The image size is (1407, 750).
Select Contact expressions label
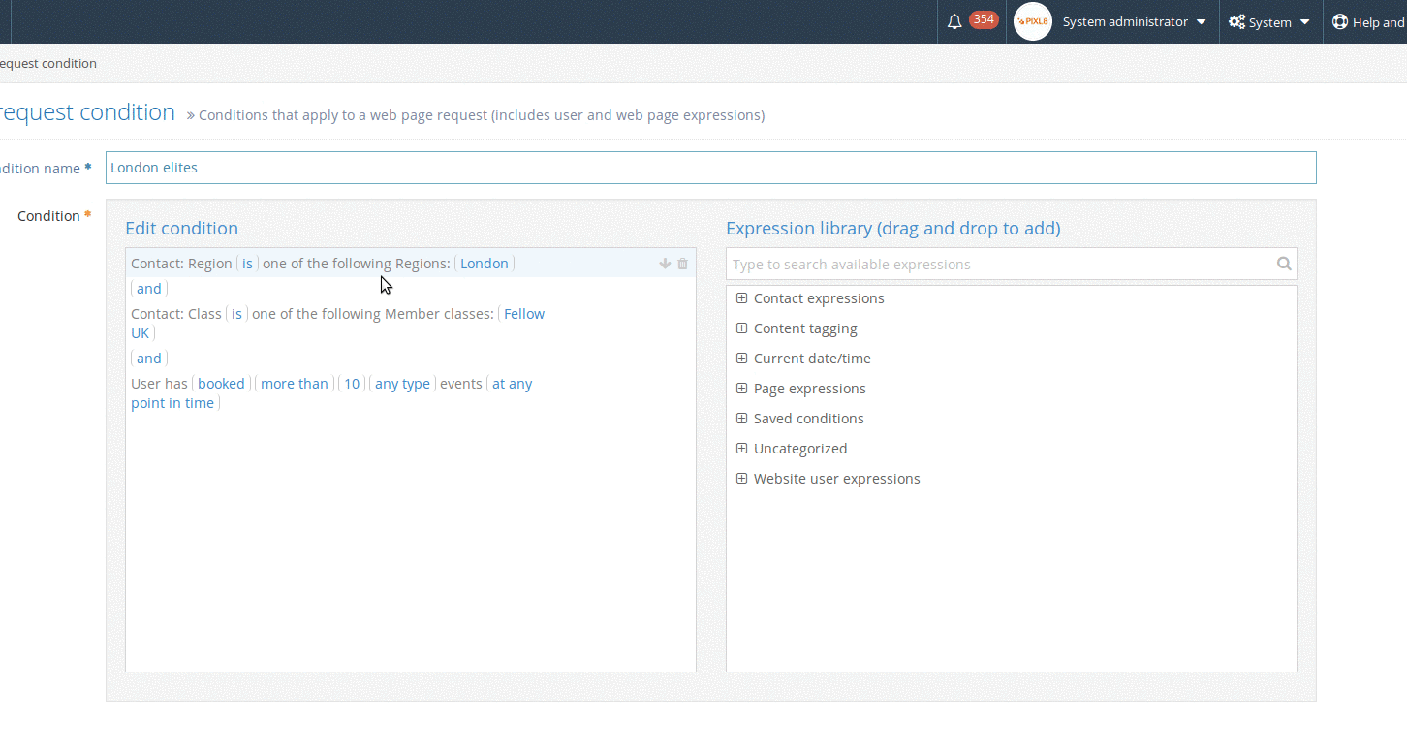click(x=819, y=298)
